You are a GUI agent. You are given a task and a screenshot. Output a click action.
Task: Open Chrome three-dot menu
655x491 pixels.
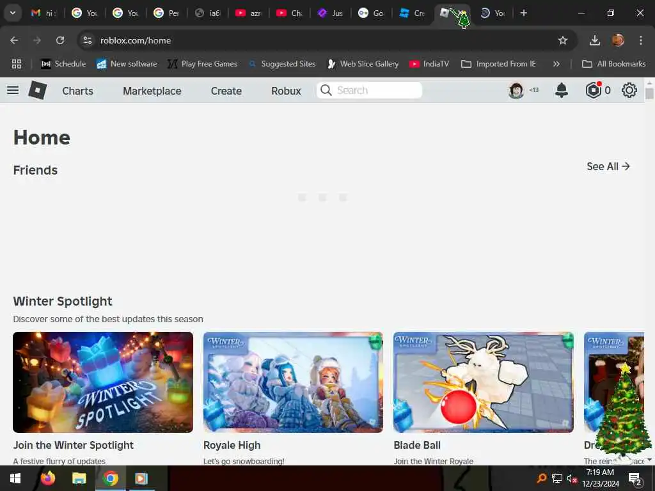tap(641, 40)
